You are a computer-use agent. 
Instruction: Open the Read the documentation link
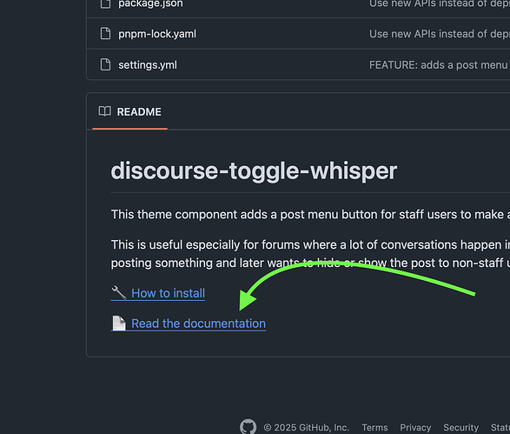(x=198, y=324)
